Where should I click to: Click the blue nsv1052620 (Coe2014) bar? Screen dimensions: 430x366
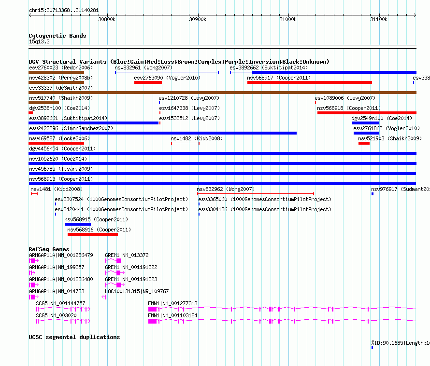tap(222, 163)
